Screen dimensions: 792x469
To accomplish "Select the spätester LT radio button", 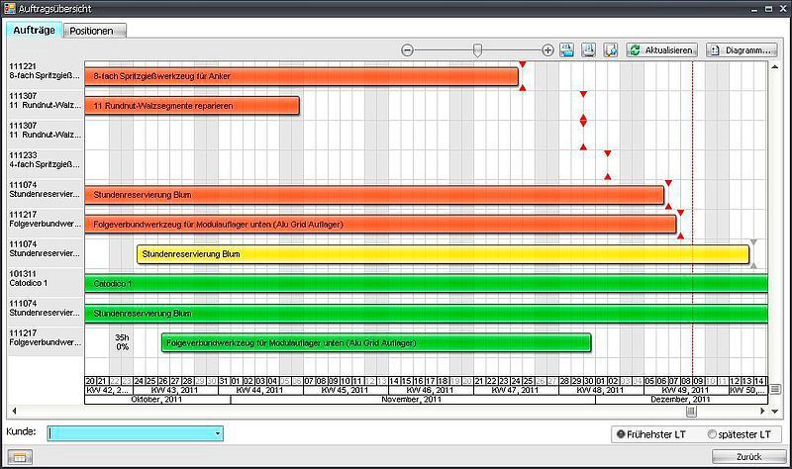I will click(712, 434).
